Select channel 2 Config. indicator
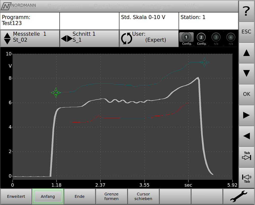Screen dimensions: 255x205 click(201, 39)
